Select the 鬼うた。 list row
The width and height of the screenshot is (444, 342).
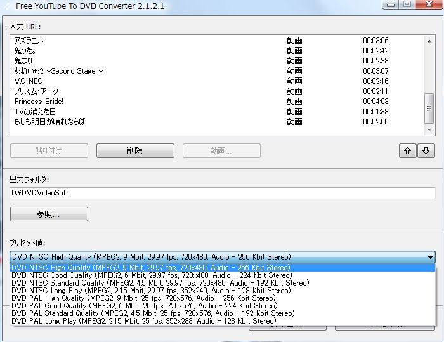tap(218, 51)
